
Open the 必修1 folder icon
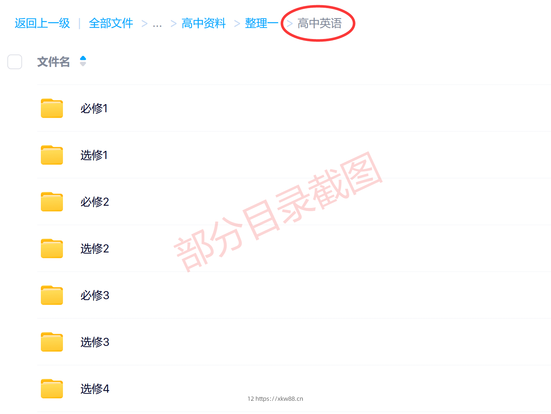pyautogui.click(x=52, y=108)
